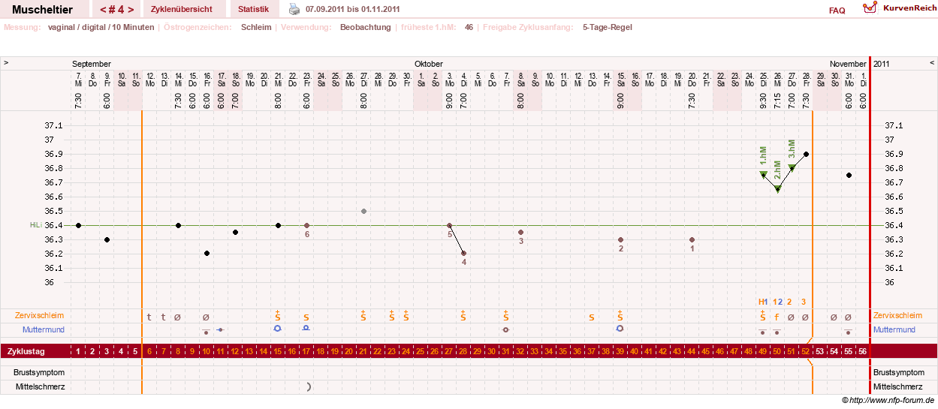
Task: Click temperature point labeled 1 on day 44
Action: 692,239
